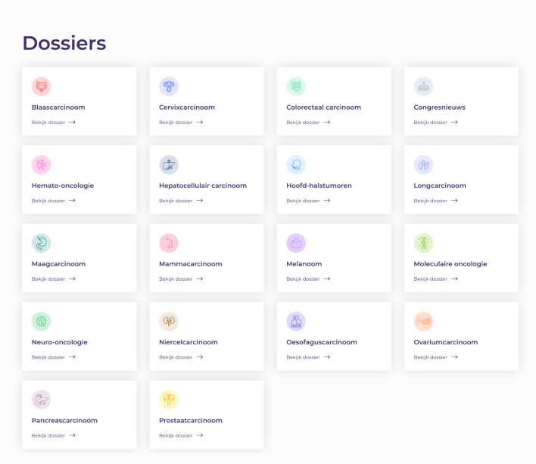This screenshot has width=536, height=464.
Task: Click the Congresnieuws audience icon
Action: pyautogui.click(x=423, y=86)
